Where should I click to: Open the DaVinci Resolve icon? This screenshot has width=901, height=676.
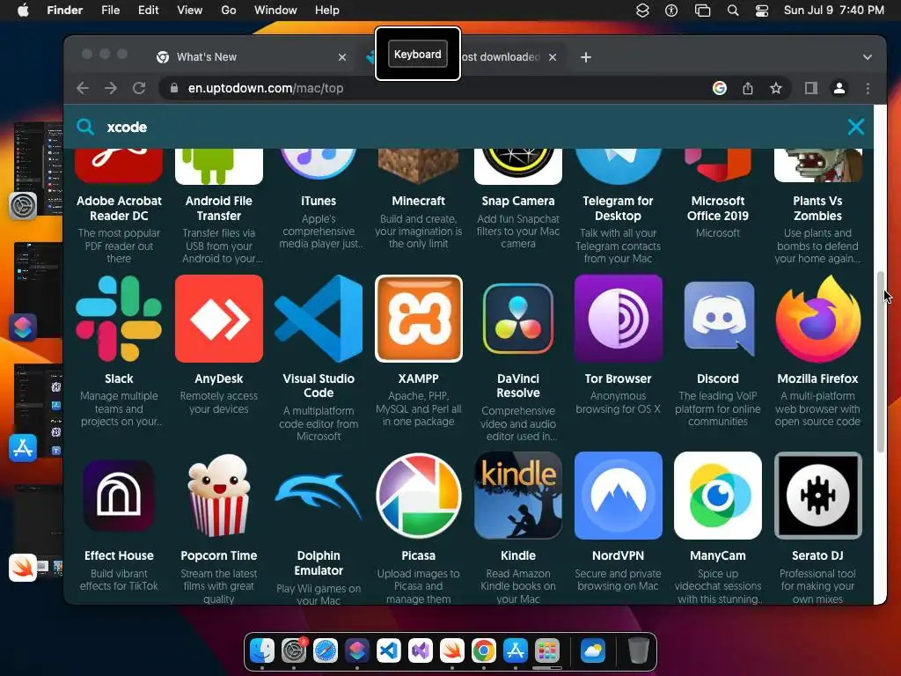coord(517,319)
